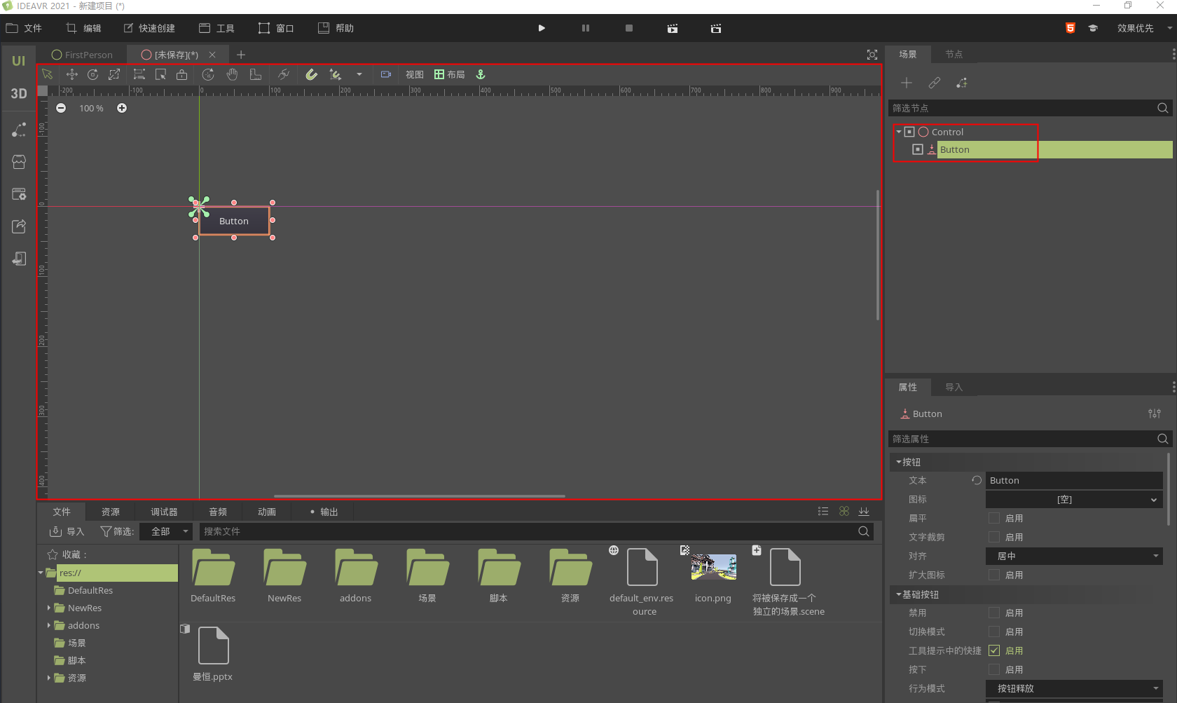
Task: Switch to 节点 tab
Action: tap(954, 54)
